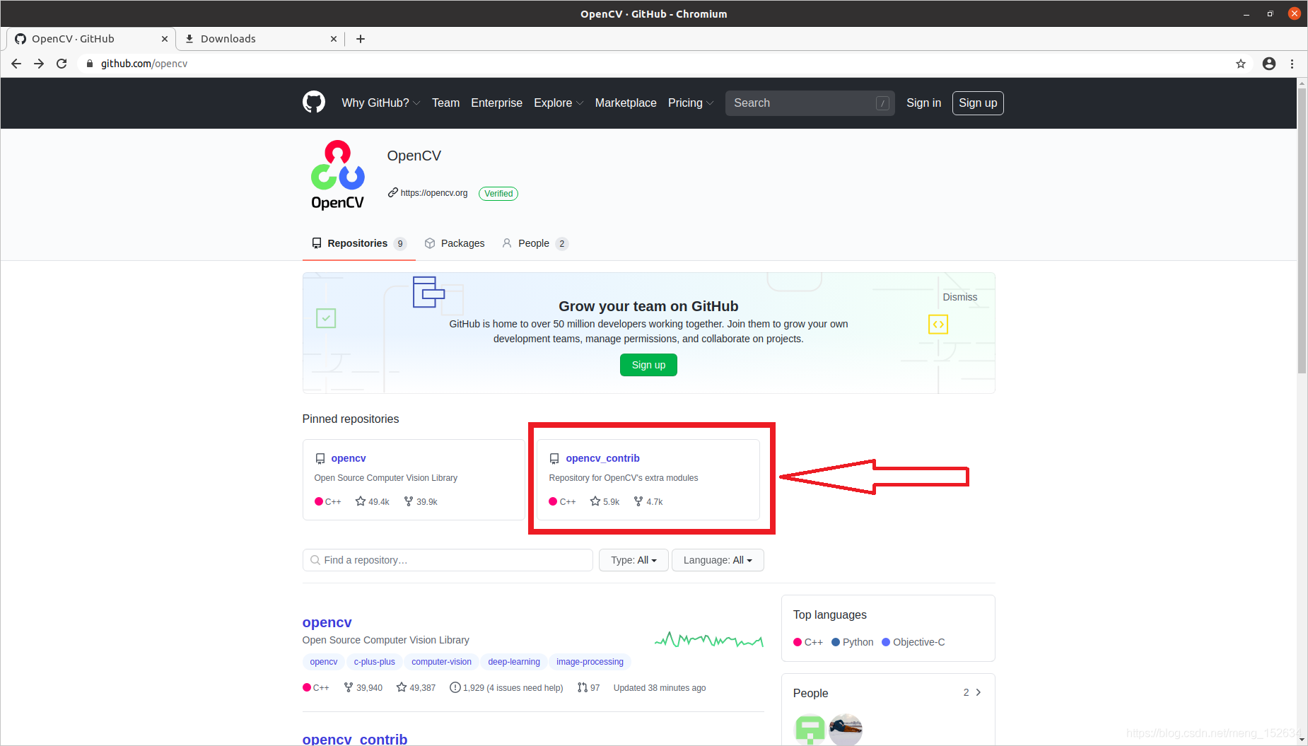Click the OpenCV organization logo avatar

(x=338, y=175)
